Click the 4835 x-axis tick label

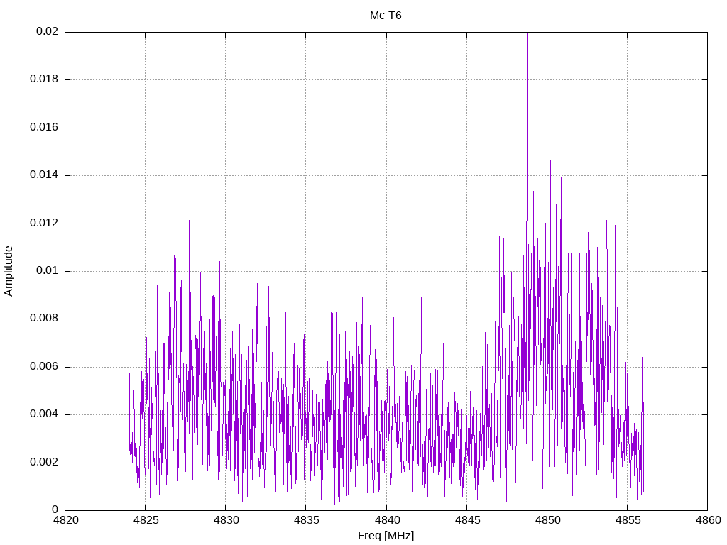point(307,520)
